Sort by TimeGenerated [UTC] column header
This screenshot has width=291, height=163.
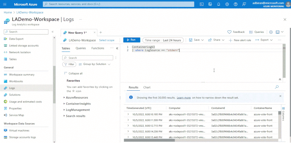(139, 108)
